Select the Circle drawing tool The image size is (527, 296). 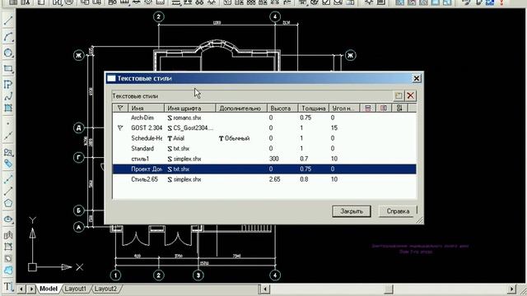[8, 53]
